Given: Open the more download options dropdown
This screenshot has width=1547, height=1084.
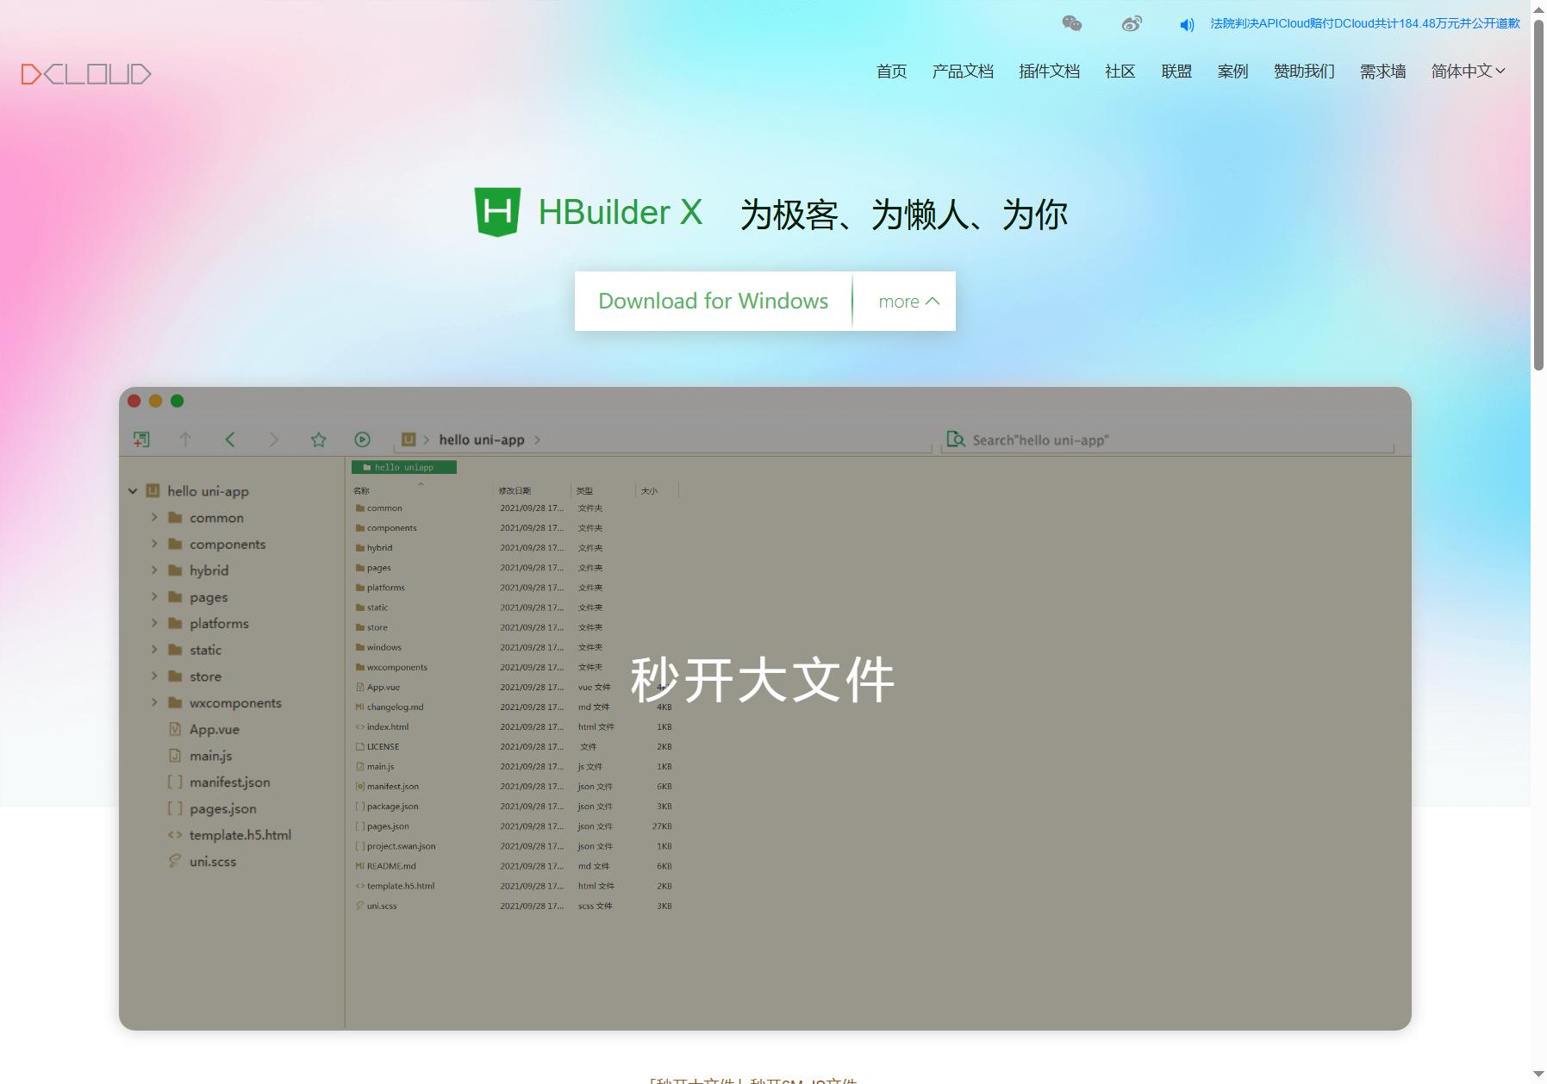Looking at the screenshot, I should (x=908, y=302).
